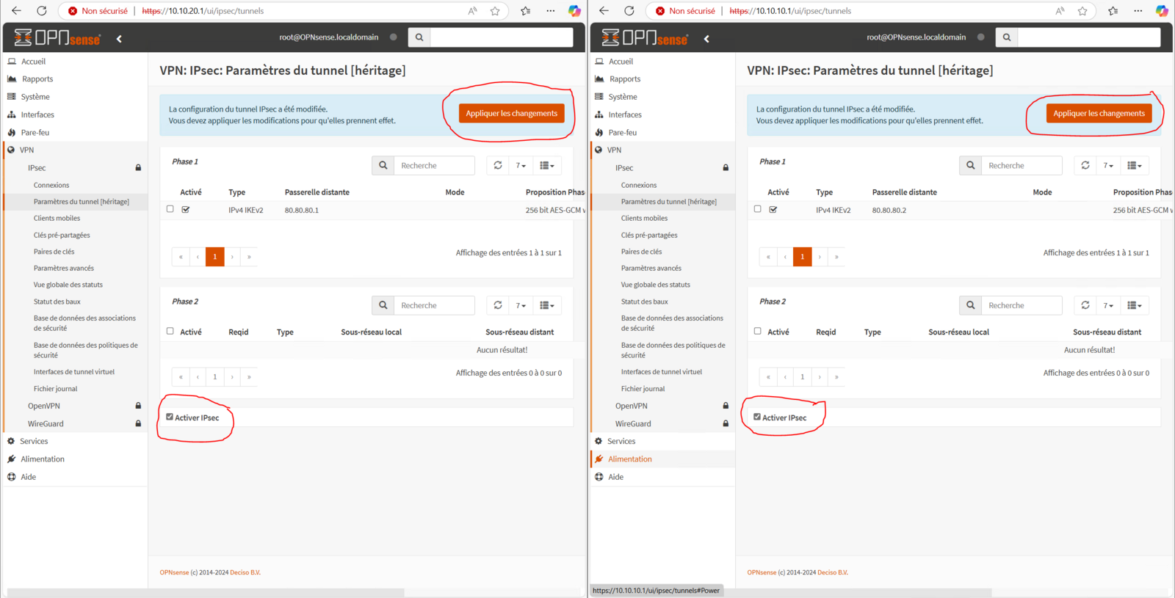Refresh Phase 2 table in the 10.10.10.1 window
Viewport: 1175px width, 598px height.
coord(1085,305)
